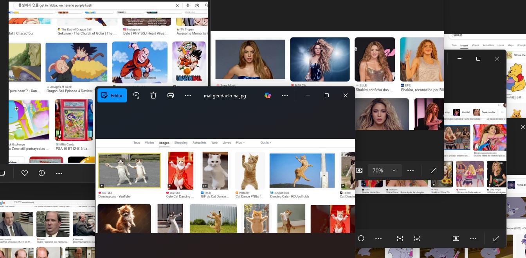Switch to the Web tab above cat images
This screenshot has height=258, width=526.
point(214,143)
